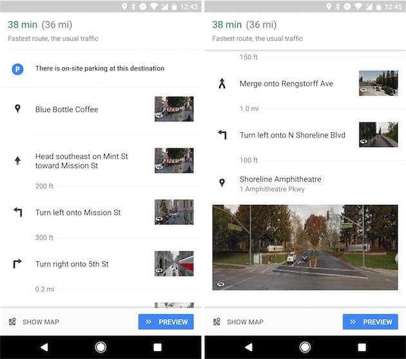Tap the straight arrow icon for Mint St
406x359 pixels.
[x=17, y=160]
